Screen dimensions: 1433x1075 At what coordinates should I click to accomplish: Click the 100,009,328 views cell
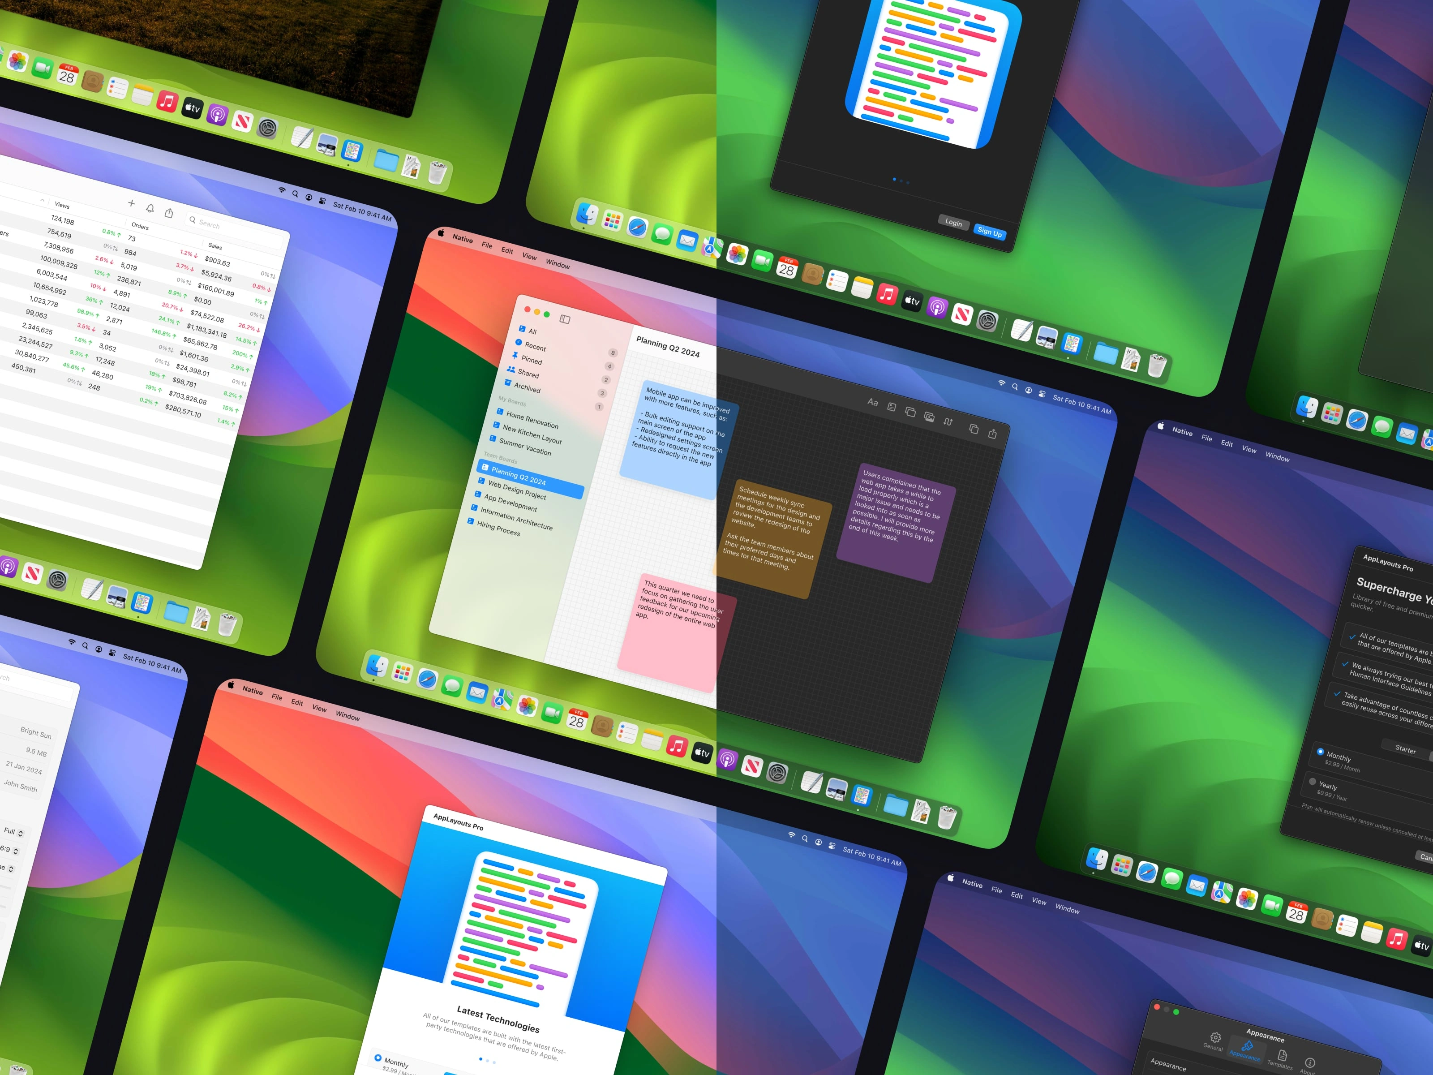pyautogui.click(x=59, y=262)
